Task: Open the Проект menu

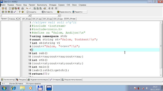Action: pyautogui.click(x=32, y=5)
